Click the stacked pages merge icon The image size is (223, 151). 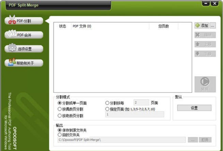tap(12, 33)
